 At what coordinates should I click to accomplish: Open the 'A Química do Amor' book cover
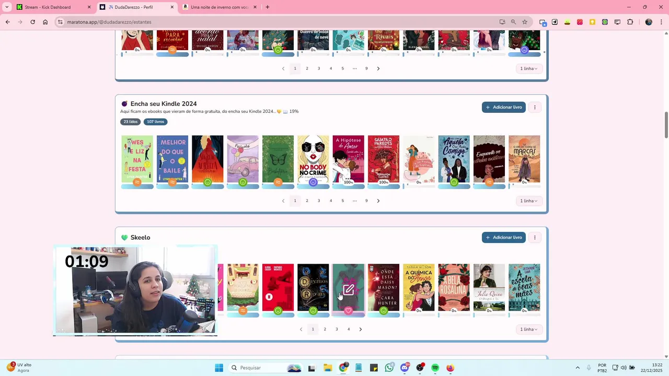[x=419, y=287]
